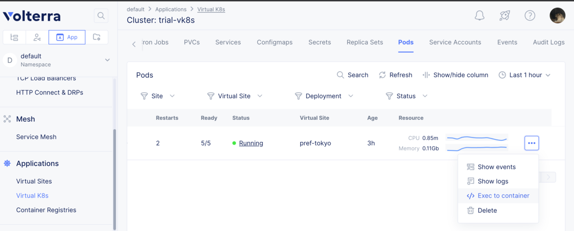
Task: Switch to the Events tab
Action: click(x=507, y=42)
